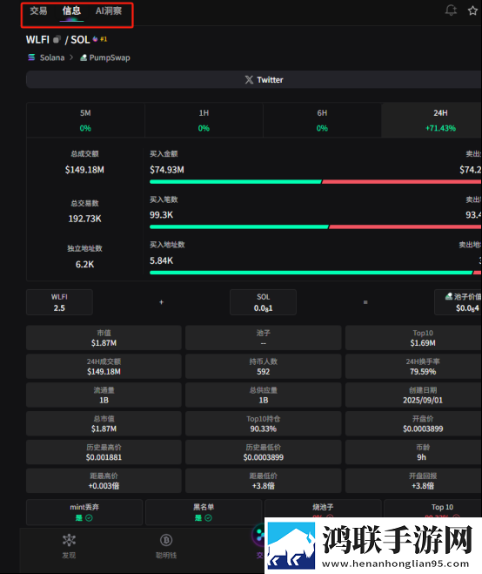
Task: Open the notification bell alert icon
Action: [451, 10]
